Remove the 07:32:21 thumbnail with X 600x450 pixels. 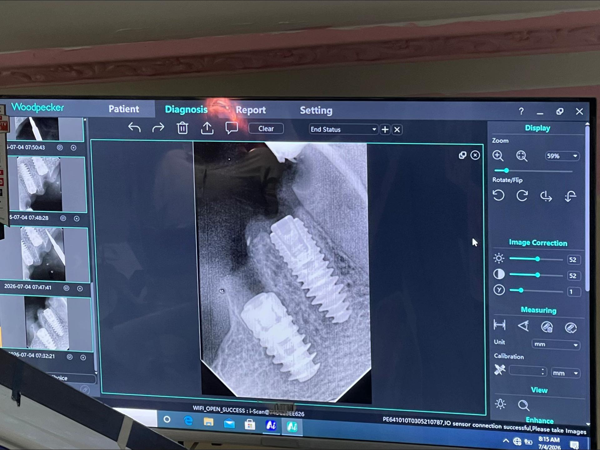83,357
